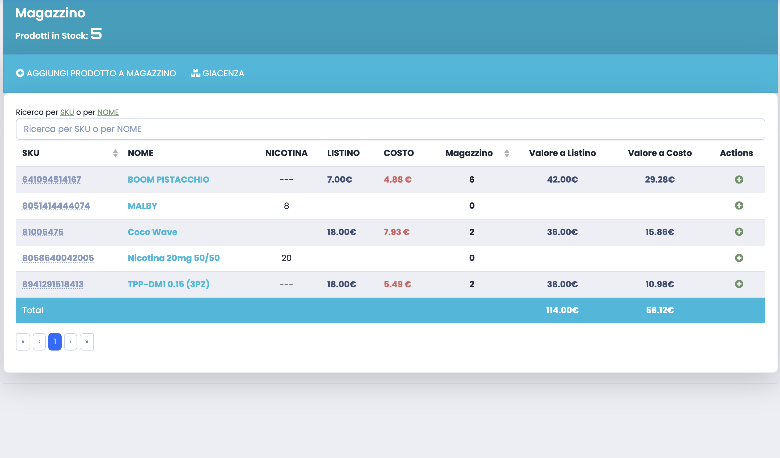Go to first page of results
Viewport: 780px width, 458px height.
click(x=23, y=342)
